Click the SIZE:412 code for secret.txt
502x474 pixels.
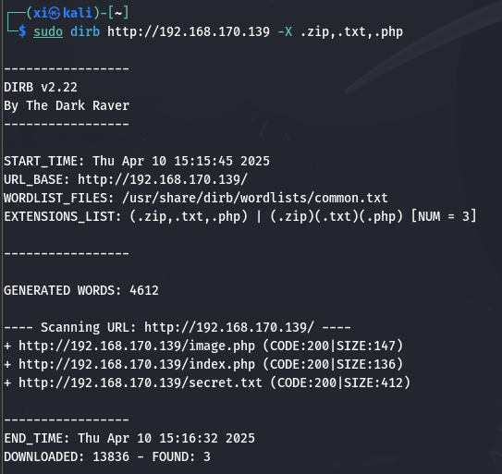[x=373, y=383]
